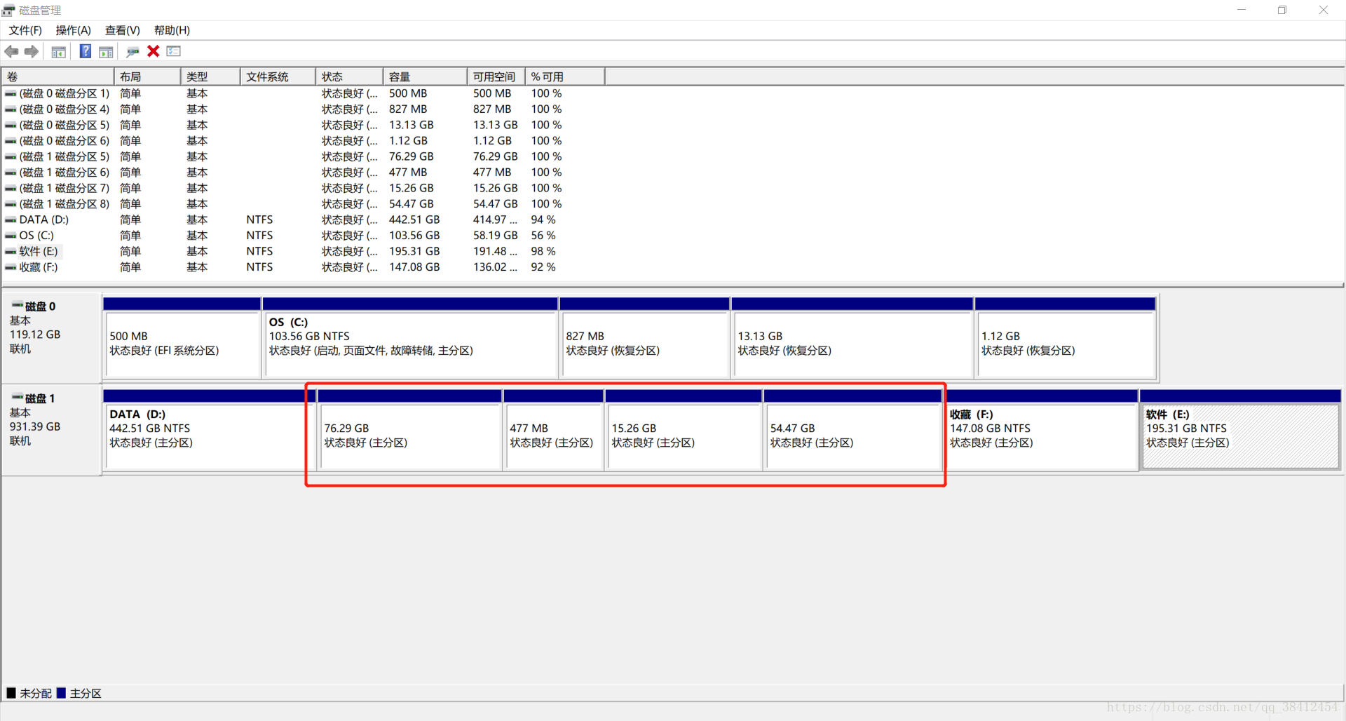Screen dimensions: 1346x721
Task: Click the Disk Management title bar icon
Action: tap(8, 10)
